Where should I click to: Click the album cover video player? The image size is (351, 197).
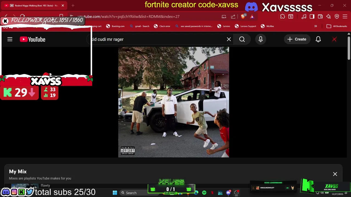click(x=174, y=102)
